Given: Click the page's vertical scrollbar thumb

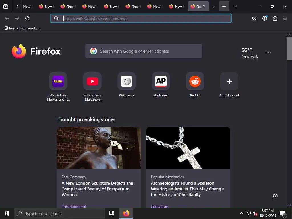Looking at the screenshot, I should [289, 49].
